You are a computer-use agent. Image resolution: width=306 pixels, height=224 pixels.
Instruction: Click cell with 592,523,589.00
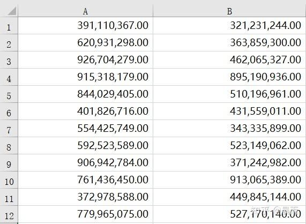coord(86,146)
